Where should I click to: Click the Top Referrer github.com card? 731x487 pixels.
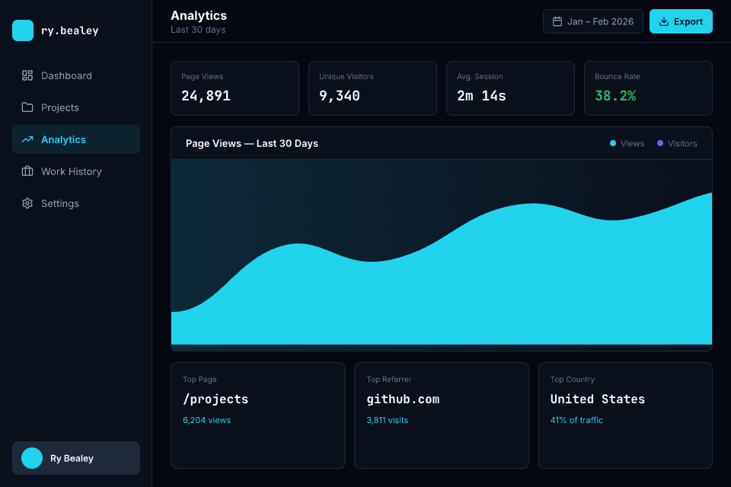(x=441, y=415)
